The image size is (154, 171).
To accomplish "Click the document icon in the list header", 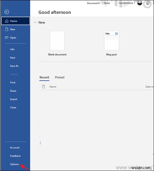I will (x=43, y=87).
